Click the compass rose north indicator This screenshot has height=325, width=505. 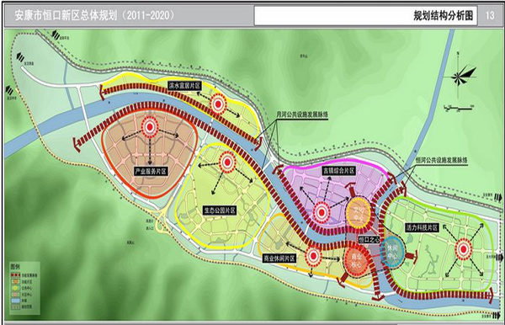click(460, 76)
